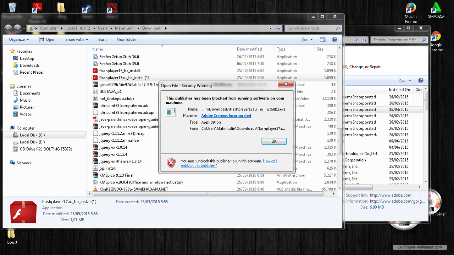Click Burn in the Explorer toolbar
The image size is (454, 255).
(x=103, y=39)
